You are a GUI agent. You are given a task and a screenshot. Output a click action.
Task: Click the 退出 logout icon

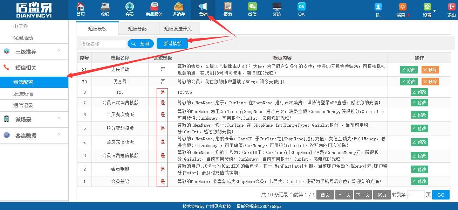(x=452, y=7)
